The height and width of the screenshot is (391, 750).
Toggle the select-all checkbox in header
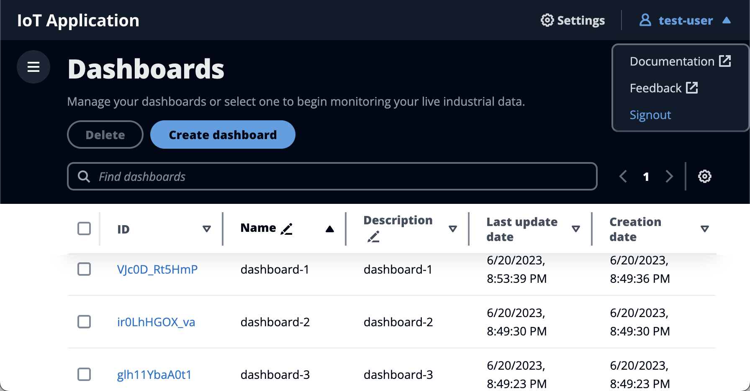tap(84, 229)
